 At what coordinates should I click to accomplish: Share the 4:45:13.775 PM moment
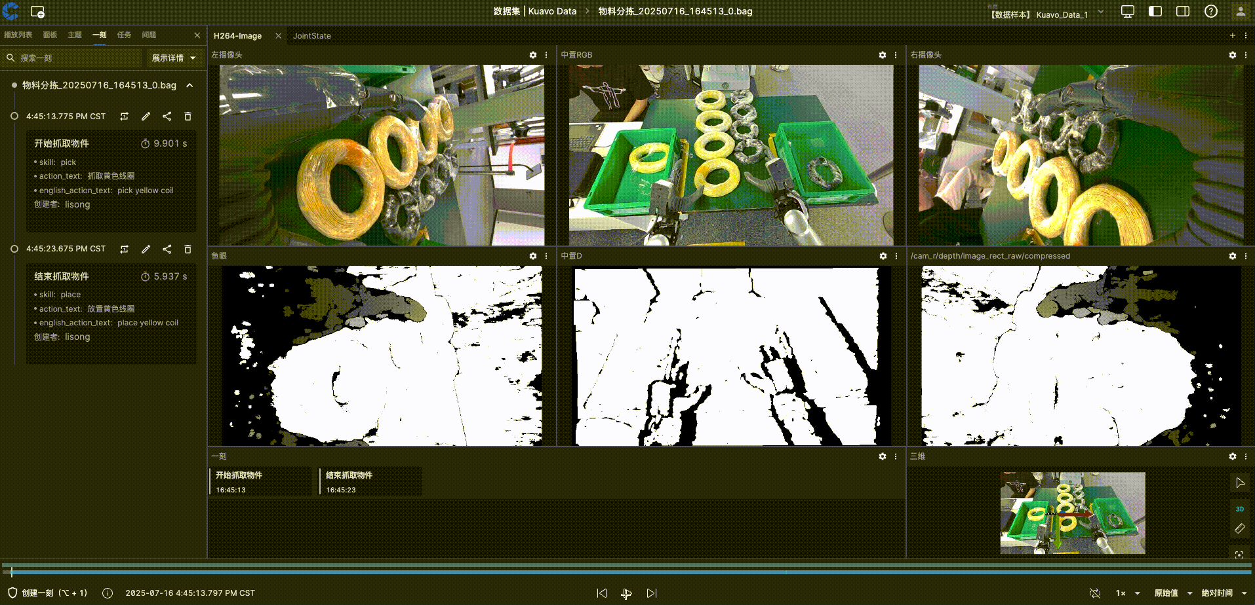(167, 117)
